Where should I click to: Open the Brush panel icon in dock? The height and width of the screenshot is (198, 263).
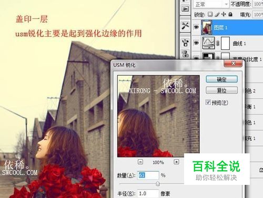[x=185, y=43]
